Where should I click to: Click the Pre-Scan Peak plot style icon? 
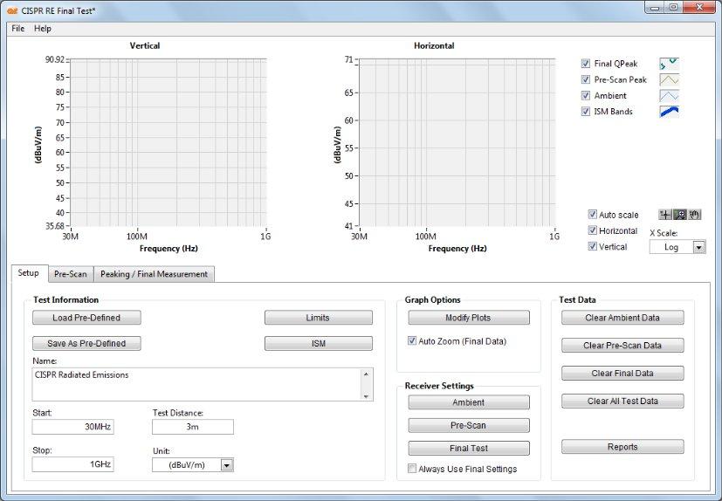pyautogui.click(x=669, y=79)
